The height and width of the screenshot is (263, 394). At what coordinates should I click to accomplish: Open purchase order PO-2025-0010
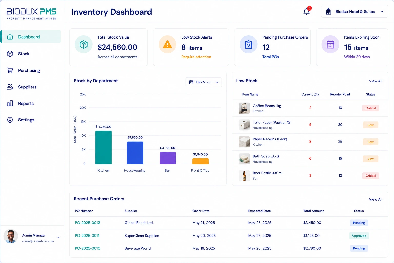pyautogui.click(x=87, y=248)
